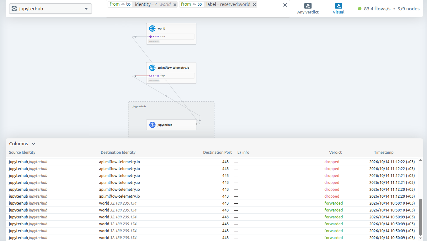The image size is (427, 241).
Task: Select the jupyterhub service card title
Action: click(165, 125)
